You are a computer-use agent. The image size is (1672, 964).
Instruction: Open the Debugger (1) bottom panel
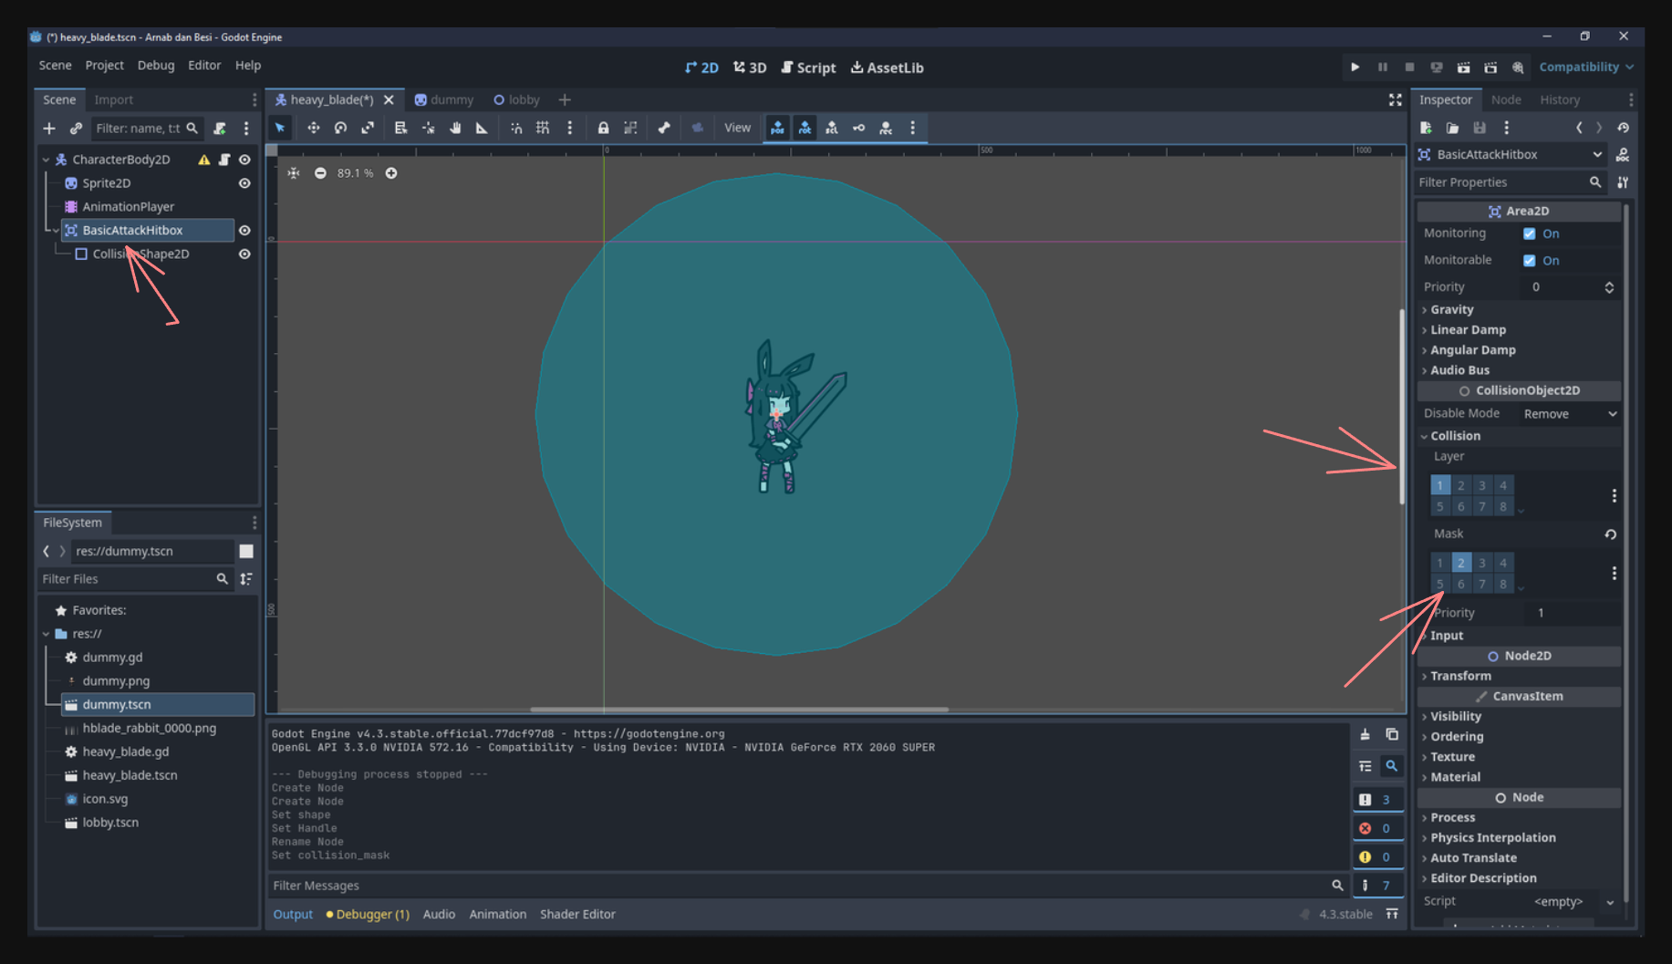click(368, 914)
